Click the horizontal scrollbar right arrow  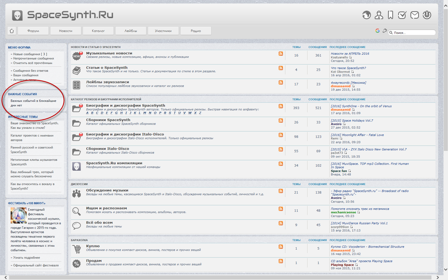click(438, 278)
